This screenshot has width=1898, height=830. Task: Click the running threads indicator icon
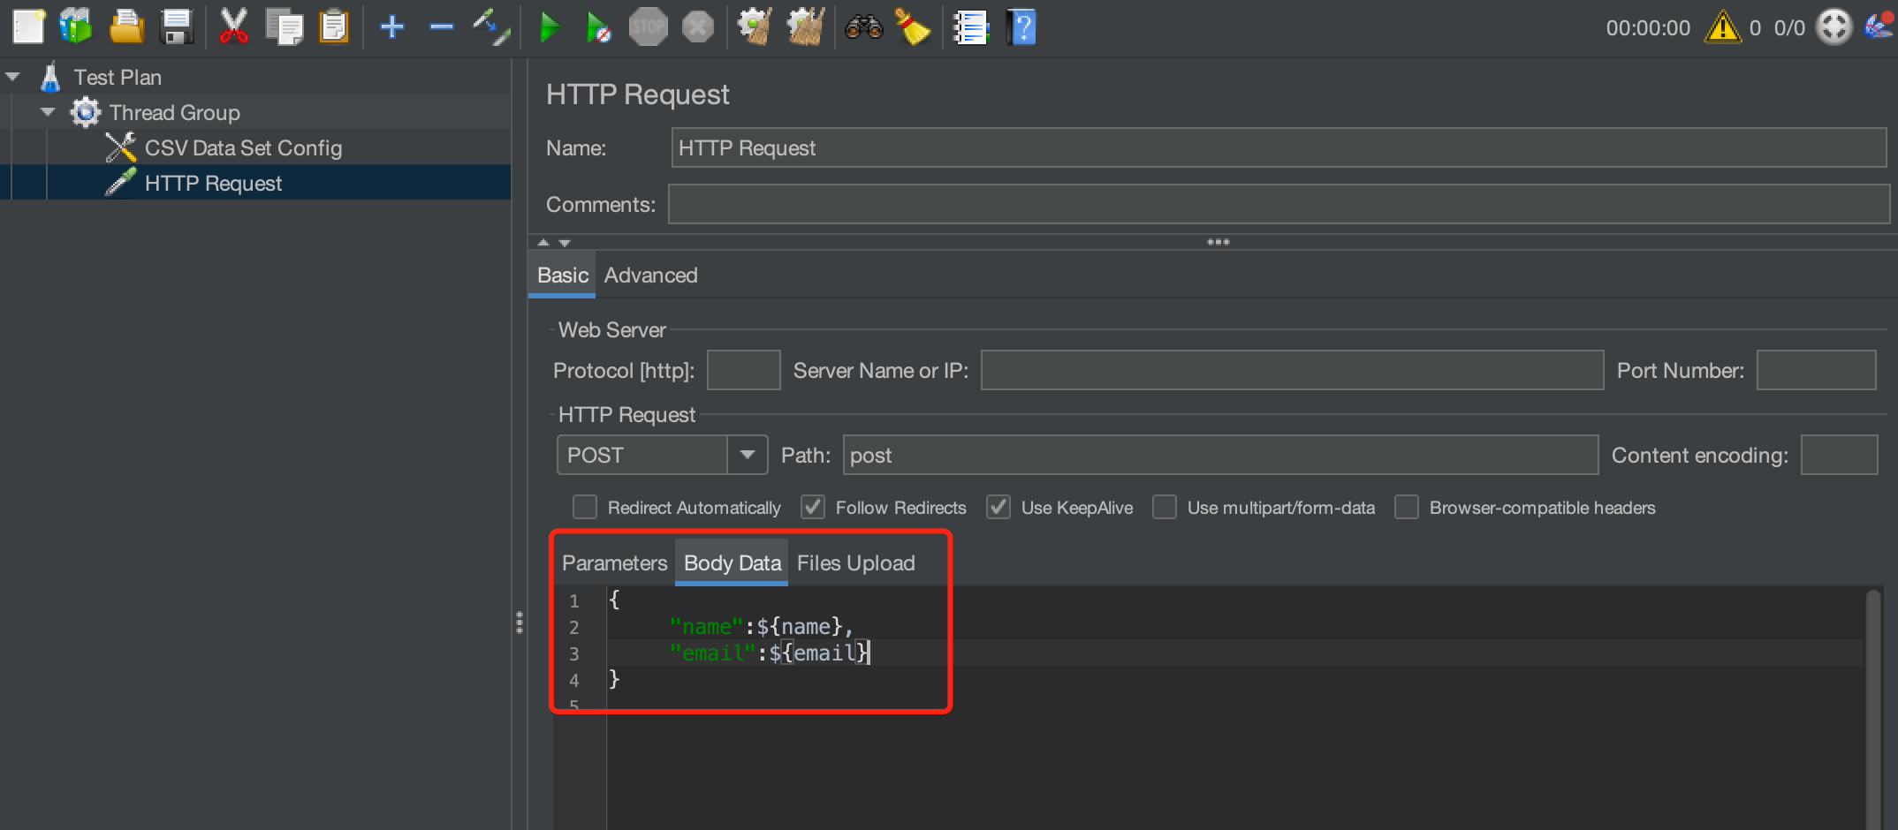(1834, 27)
